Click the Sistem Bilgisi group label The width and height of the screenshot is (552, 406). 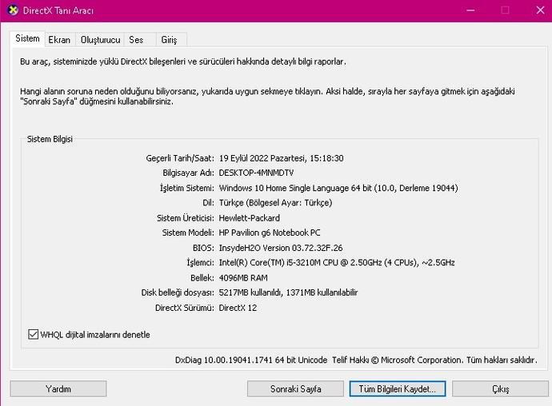click(50, 139)
